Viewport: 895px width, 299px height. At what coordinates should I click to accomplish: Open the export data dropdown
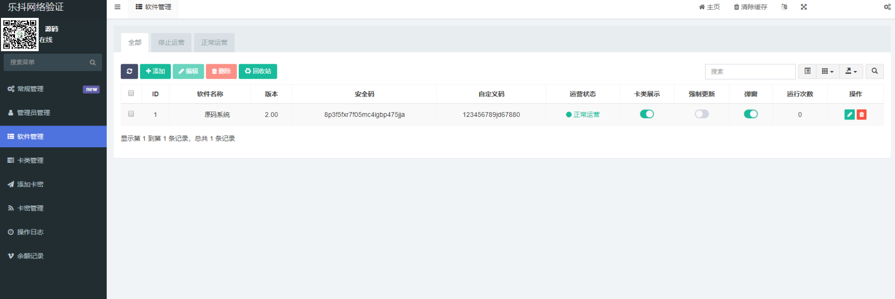point(851,71)
